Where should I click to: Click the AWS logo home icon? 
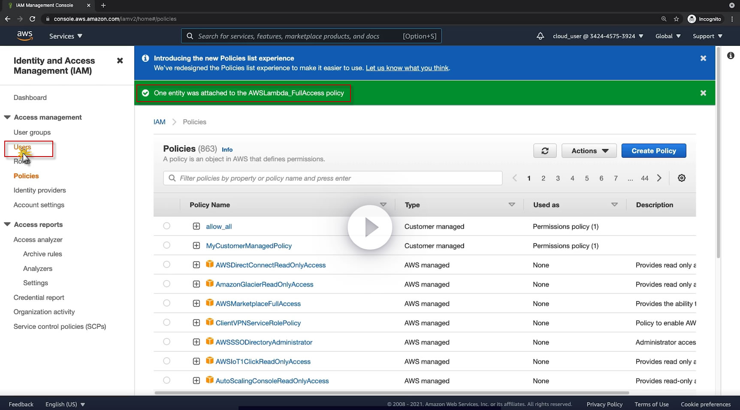click(x=25, y=36)
